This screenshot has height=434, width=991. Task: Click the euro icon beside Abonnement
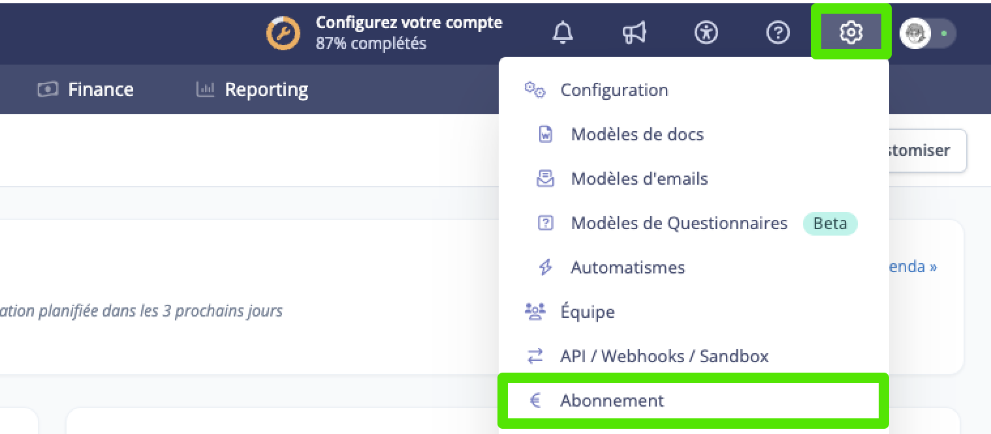535,400
